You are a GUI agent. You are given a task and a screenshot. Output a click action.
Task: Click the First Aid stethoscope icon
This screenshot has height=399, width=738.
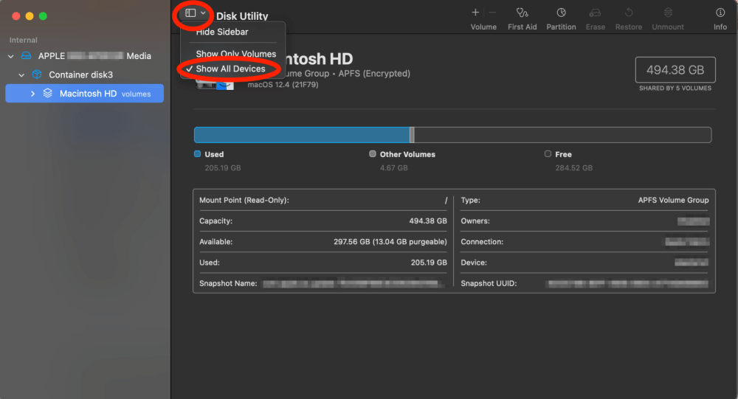[523, 13]
